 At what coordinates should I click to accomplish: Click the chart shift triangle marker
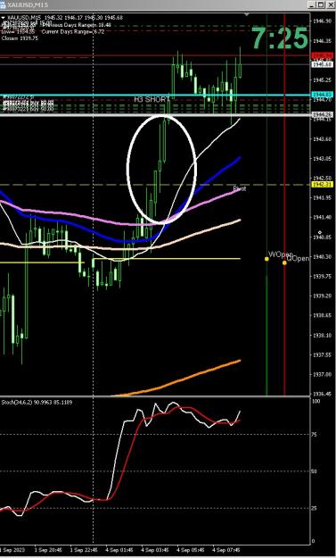pos(247,14)
